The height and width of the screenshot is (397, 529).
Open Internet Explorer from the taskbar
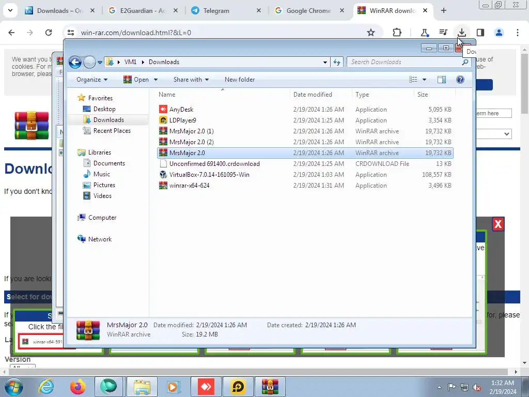(x=46, y=387)
